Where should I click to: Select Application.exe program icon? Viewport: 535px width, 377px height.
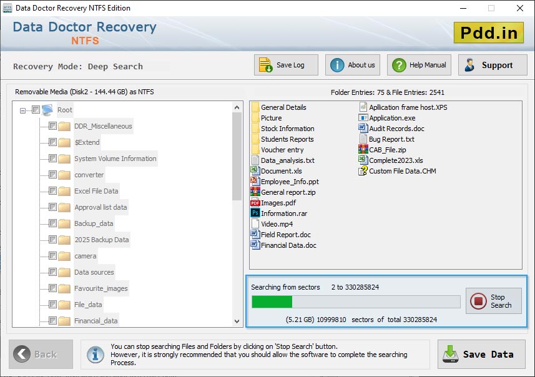(363, 118)
